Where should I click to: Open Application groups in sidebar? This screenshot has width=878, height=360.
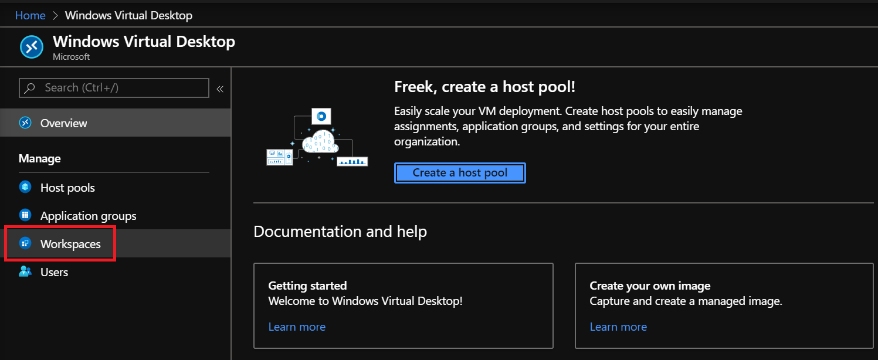[115, 216]
